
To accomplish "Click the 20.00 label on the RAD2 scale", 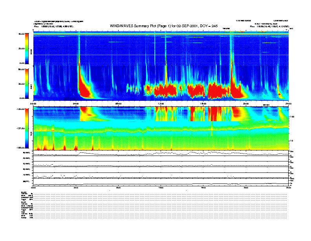I will (x=21, y=48).
